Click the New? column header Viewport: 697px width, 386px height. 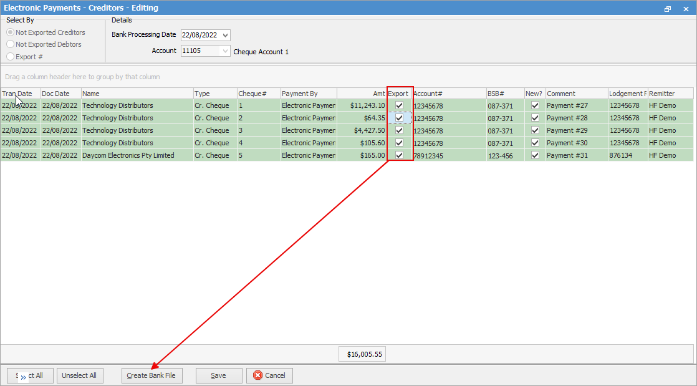click(x=535, y=94)
